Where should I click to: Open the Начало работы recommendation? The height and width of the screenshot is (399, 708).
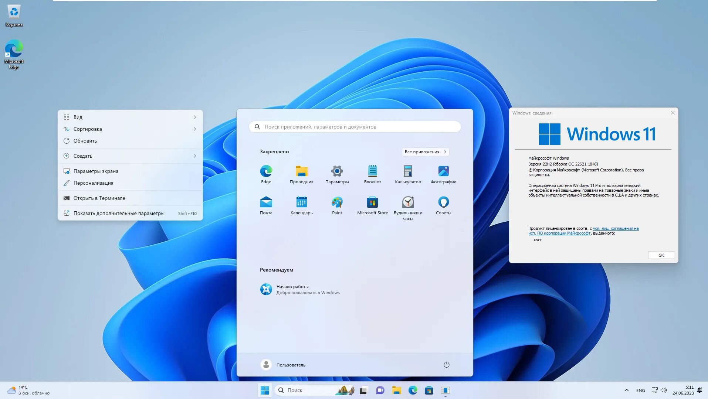pyautogui.click(x=300, y=289)
